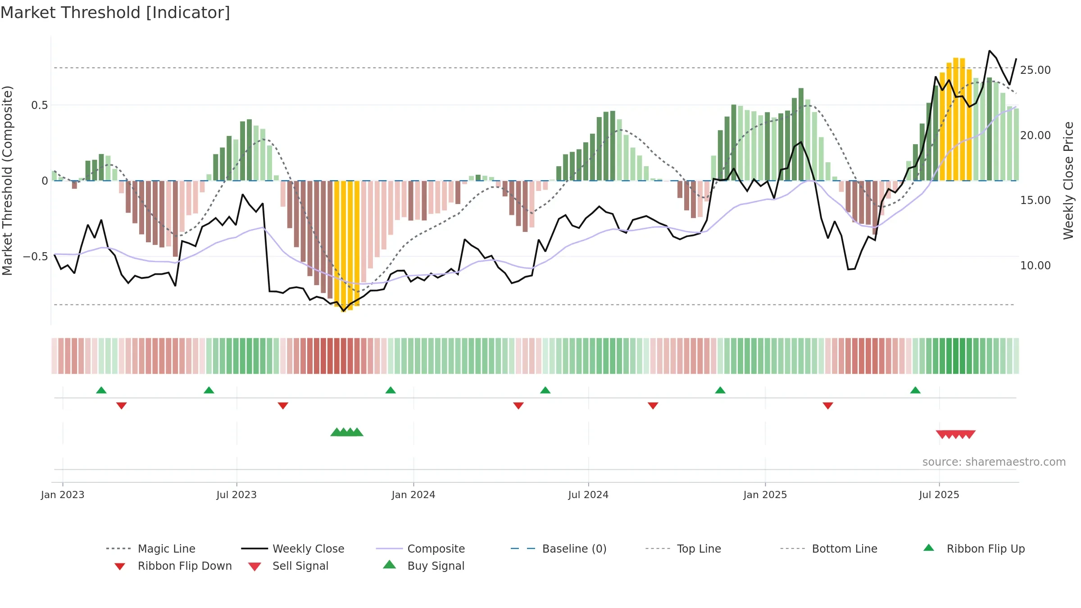Click the Jul 2025 axis label
1081x608 pixels.
(939, 495)
